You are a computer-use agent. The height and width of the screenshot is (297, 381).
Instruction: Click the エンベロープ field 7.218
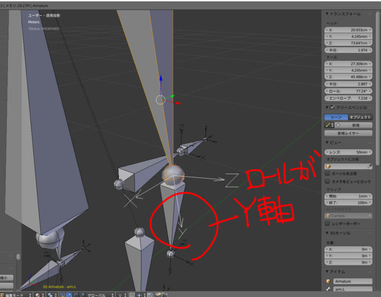pos(348,98)
